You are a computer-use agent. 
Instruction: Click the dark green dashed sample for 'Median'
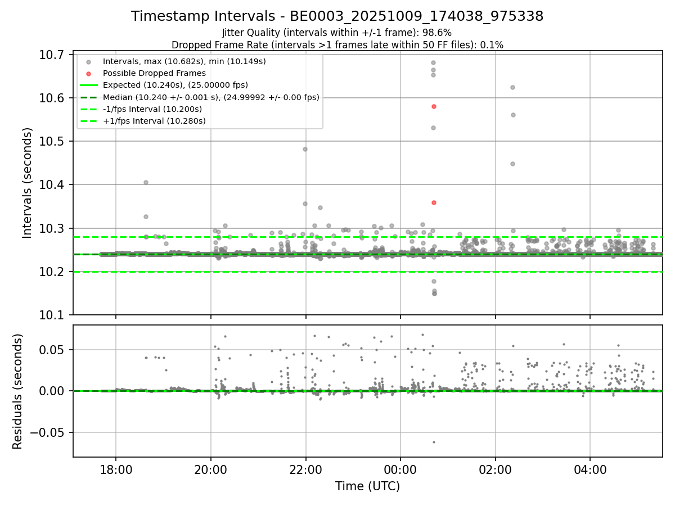(x=88, y=97)
